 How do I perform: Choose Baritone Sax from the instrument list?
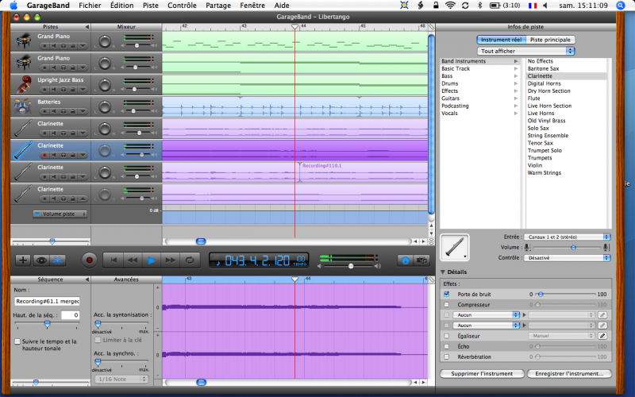[x=543, y=68]
